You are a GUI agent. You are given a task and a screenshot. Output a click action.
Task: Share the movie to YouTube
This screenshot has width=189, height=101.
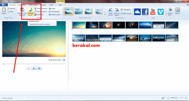(153, 12)
